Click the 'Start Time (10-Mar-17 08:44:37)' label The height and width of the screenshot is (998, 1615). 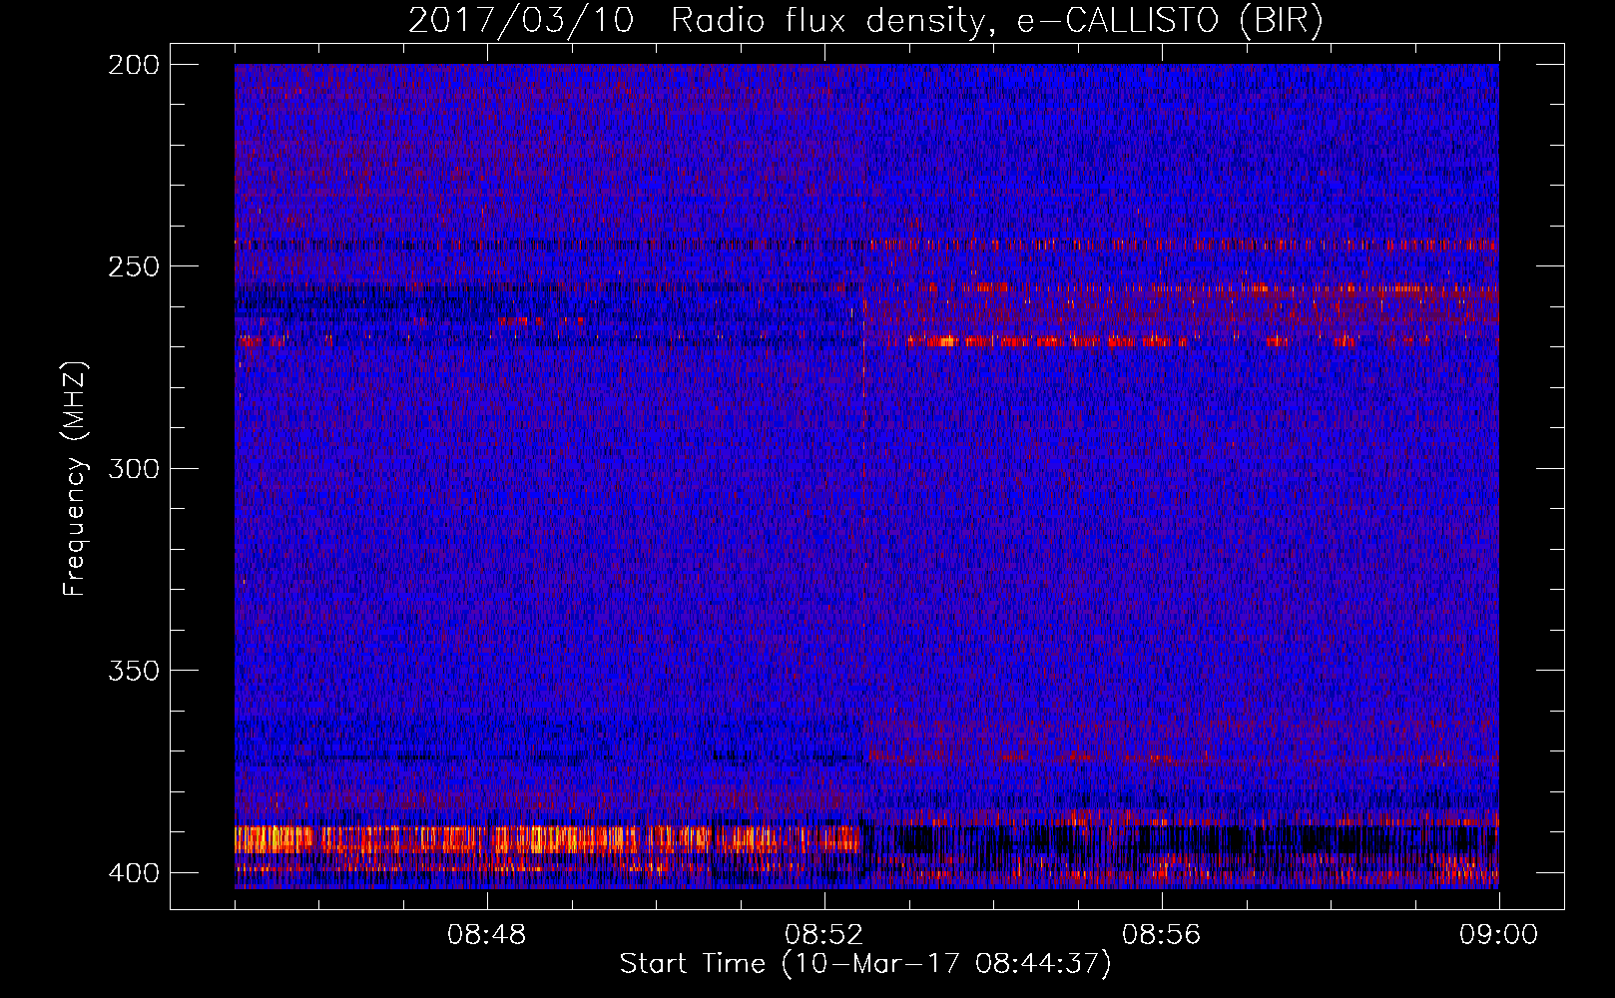(x=865, y=964)
